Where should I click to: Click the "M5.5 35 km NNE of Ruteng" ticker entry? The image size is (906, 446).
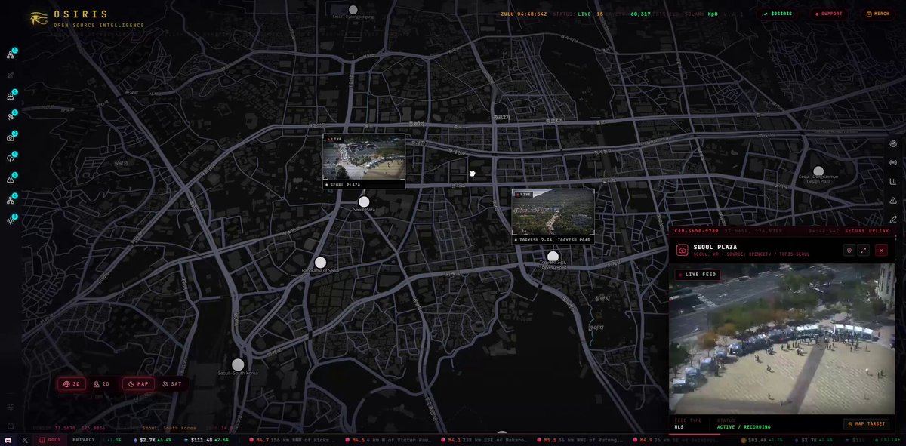581,440
